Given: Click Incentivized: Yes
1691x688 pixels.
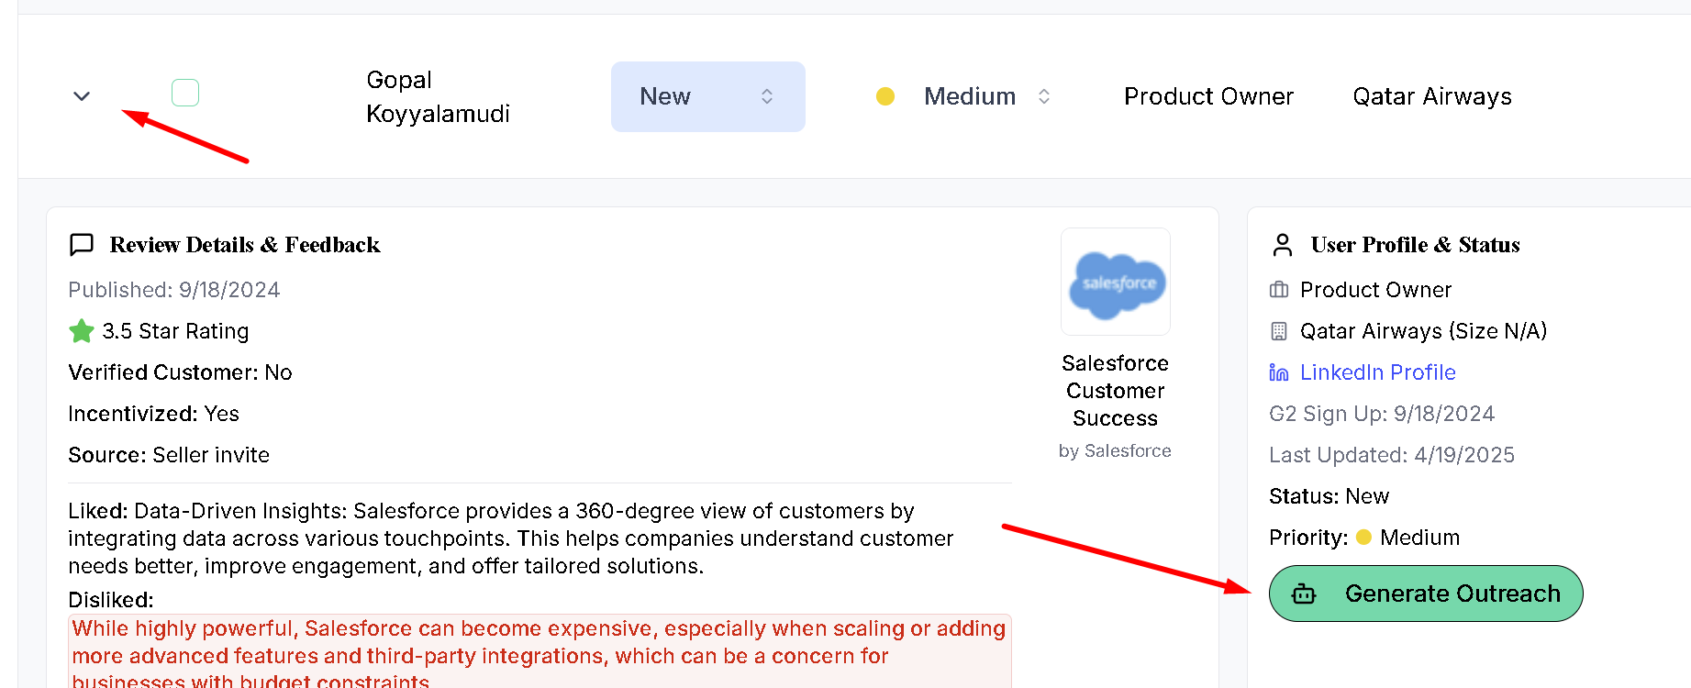Looking at the screenshot, I should click(x=153, y=414).
